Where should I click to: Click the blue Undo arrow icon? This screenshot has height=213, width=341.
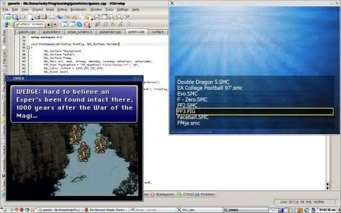(x=59, y=17)
